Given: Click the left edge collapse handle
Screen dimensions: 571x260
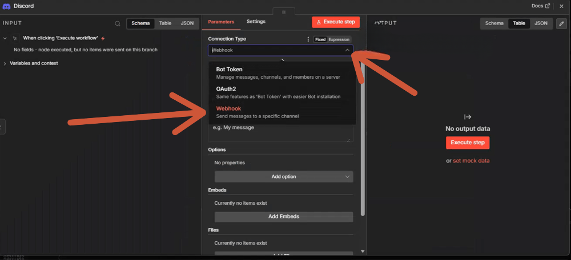Looking at the screenshot, I should (2, 127).
